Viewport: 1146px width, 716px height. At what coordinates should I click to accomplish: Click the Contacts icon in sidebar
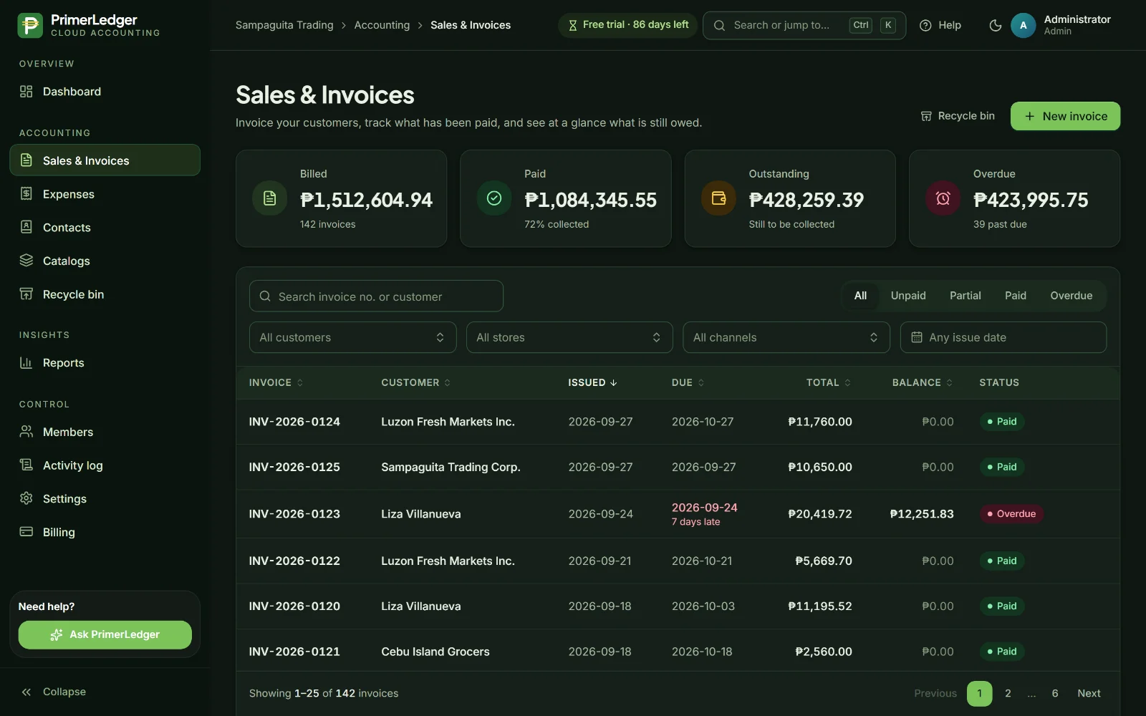coord(27,227)
